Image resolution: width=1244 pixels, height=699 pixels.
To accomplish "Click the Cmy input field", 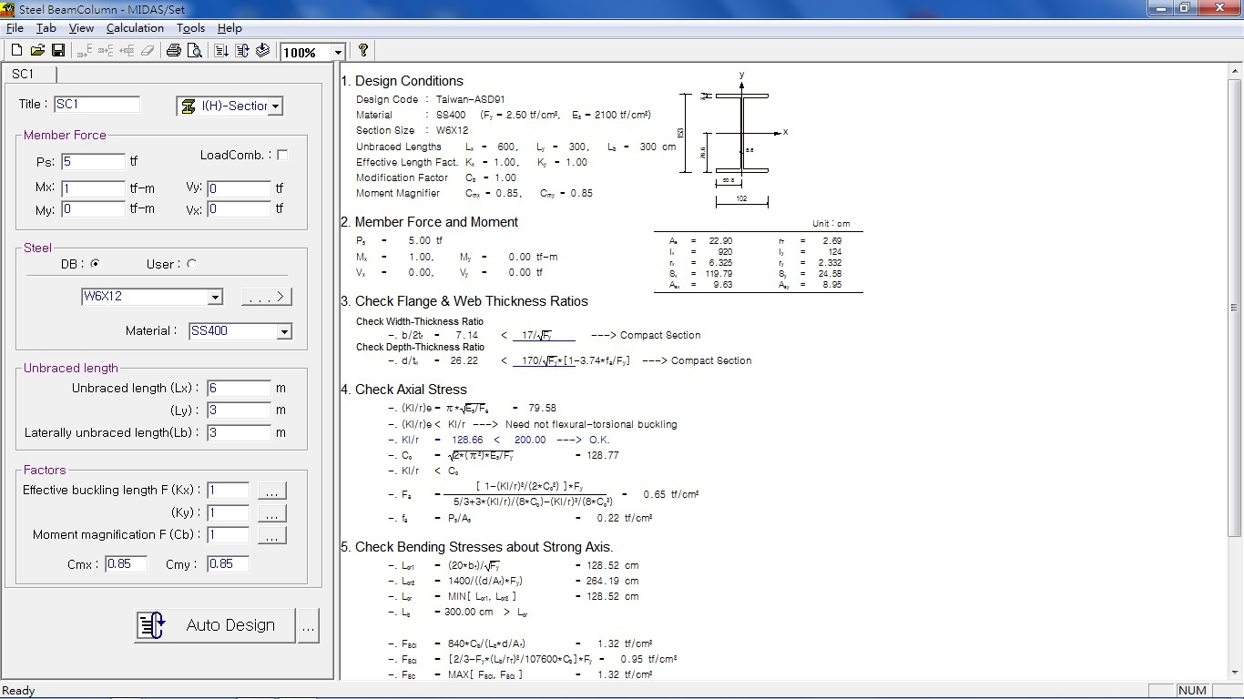I will pos(228,564).
